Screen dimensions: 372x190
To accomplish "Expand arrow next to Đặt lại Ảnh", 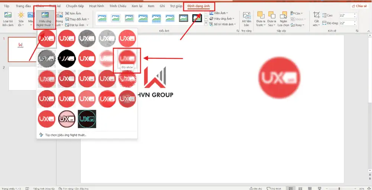I will click(x=87, y=25).
